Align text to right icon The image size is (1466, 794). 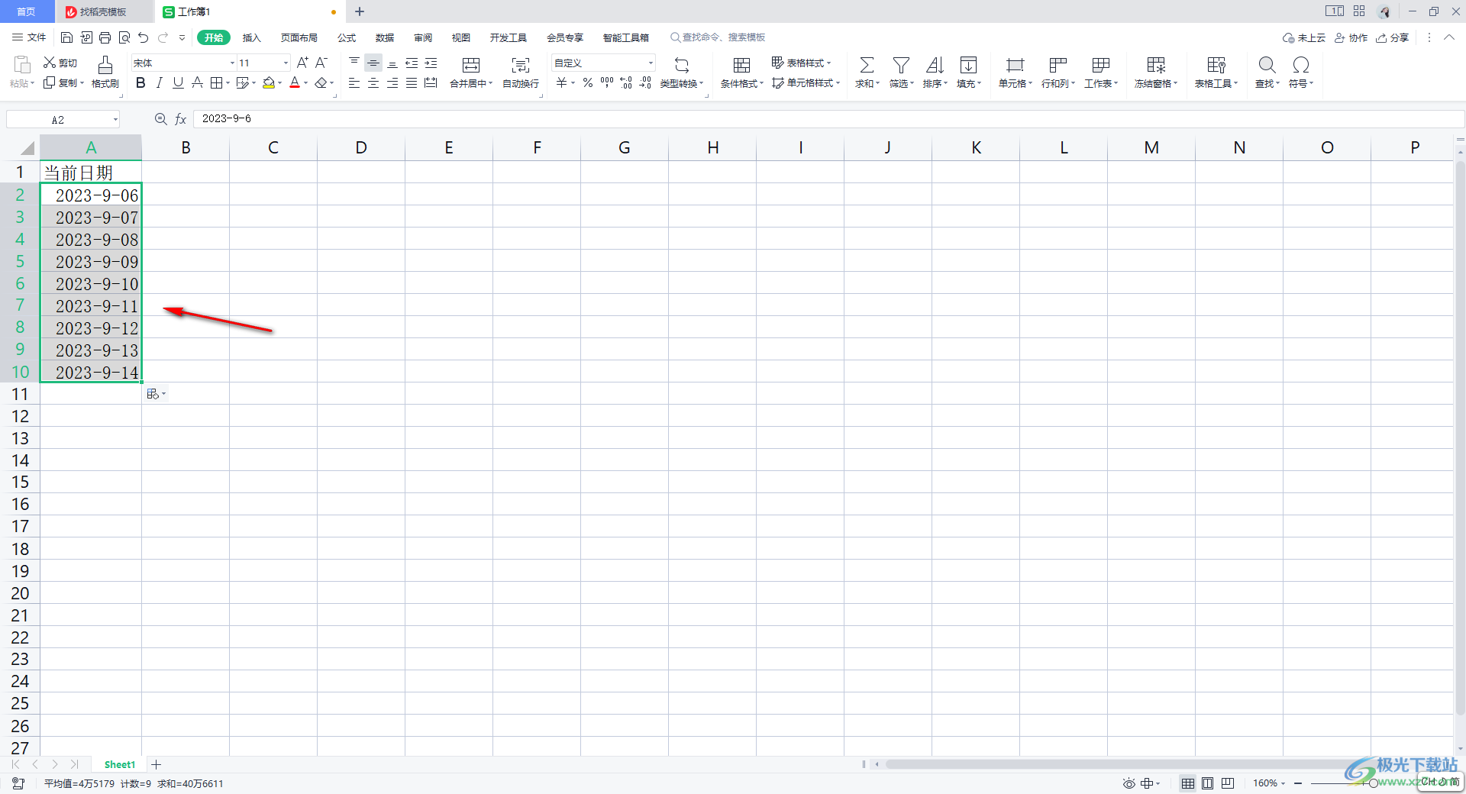pos(392,82)
